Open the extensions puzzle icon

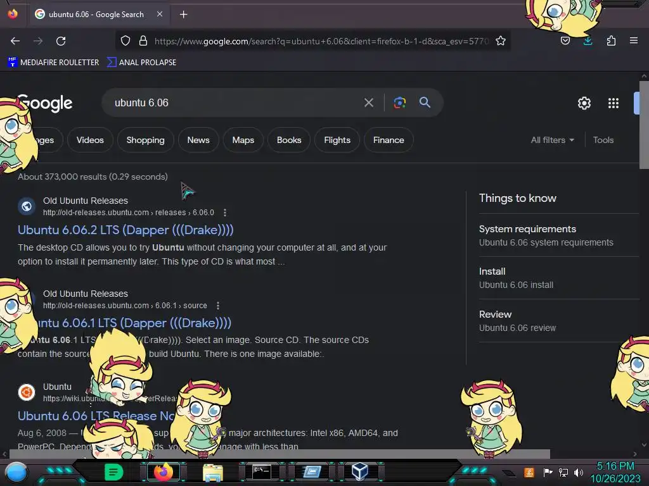pyautogui.click(x=611, y=41)
